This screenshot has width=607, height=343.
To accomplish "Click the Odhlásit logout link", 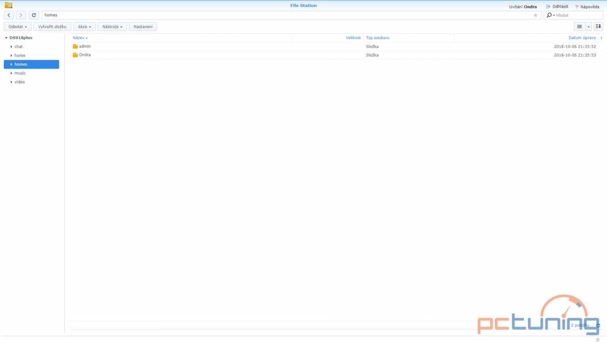I will [x=557, y=6].
